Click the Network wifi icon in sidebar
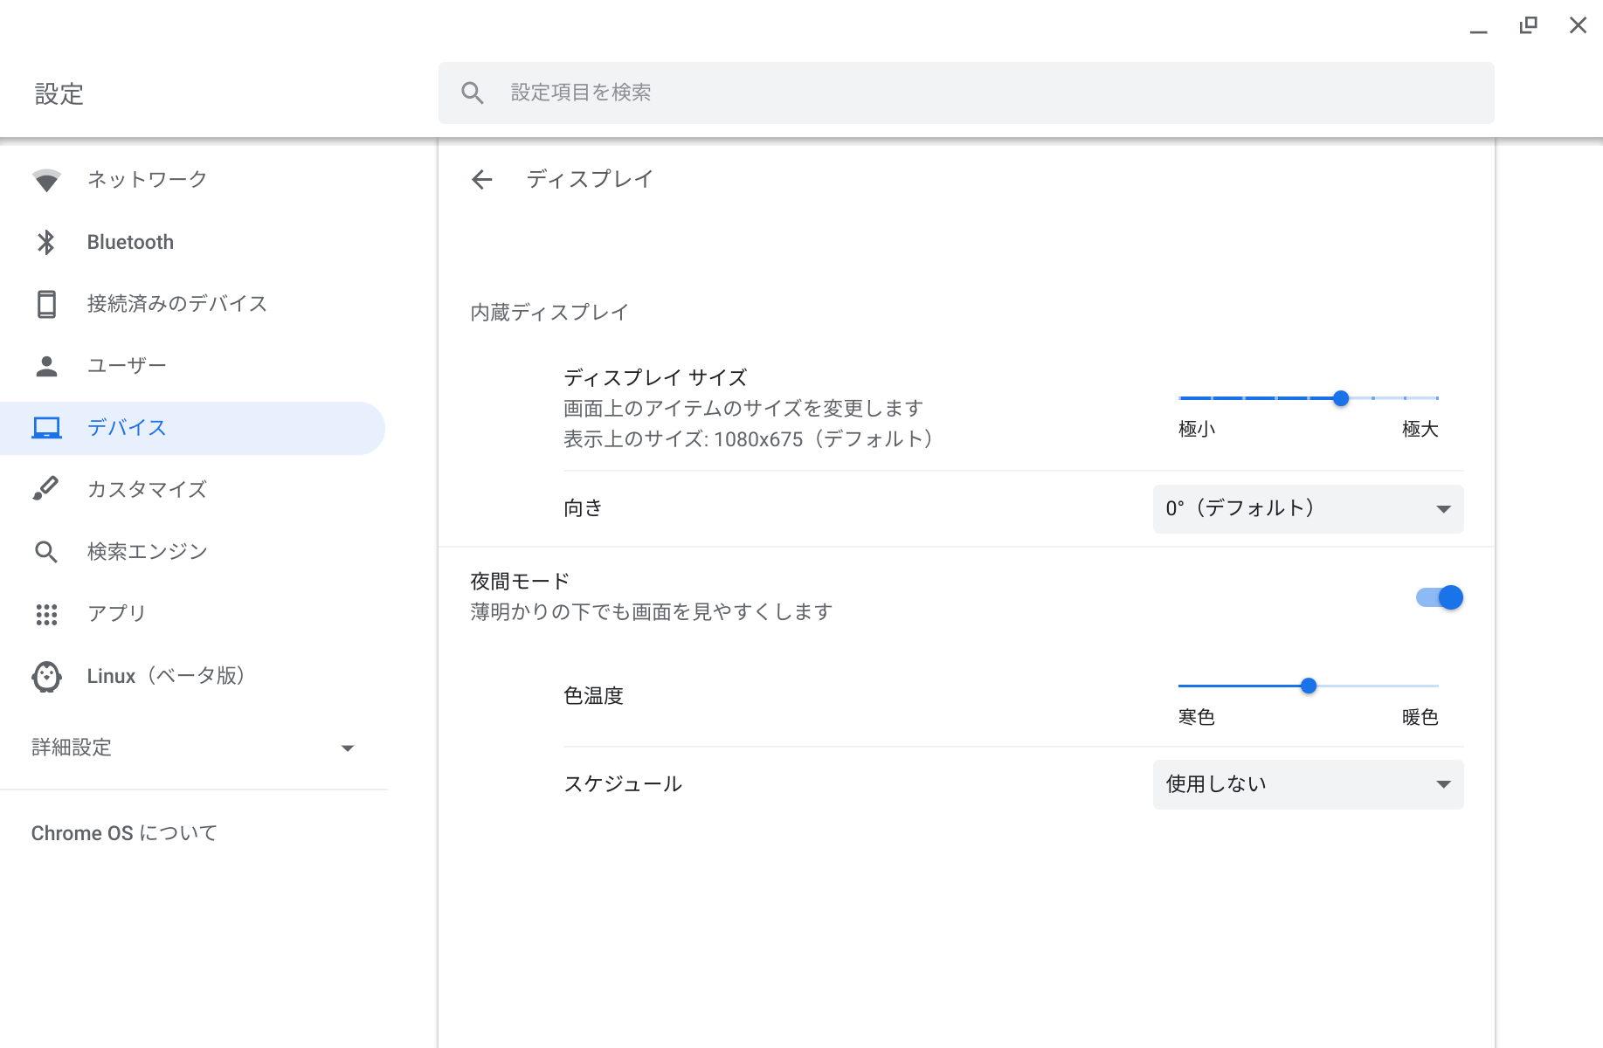This screenshot has height=1048, width=1603. tap(46, 180)
